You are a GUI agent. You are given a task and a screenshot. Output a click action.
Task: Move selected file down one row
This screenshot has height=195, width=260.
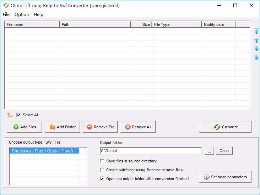click(256, 49)
